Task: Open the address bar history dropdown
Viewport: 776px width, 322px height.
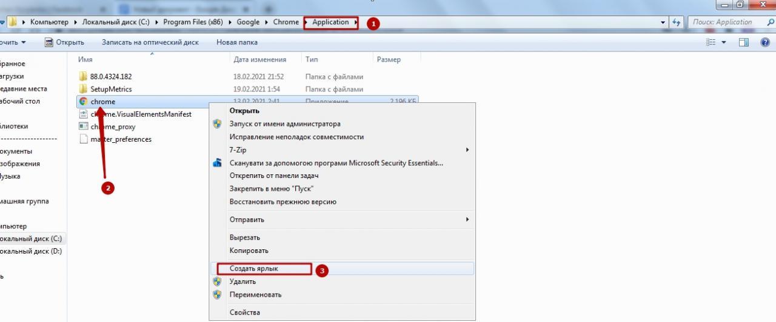Action: pyautogui.click(x=663, y=22)
